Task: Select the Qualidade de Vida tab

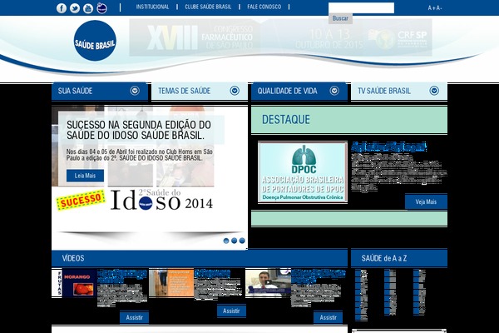Action: point(299,91)
